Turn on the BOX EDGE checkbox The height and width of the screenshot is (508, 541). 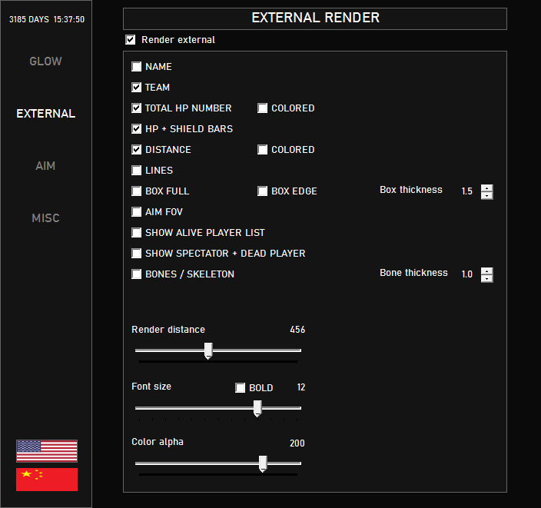263,191
